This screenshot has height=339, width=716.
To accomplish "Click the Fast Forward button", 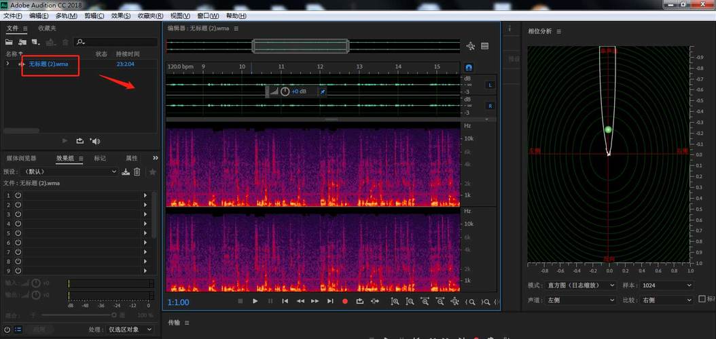I will [x=315, y=301].
